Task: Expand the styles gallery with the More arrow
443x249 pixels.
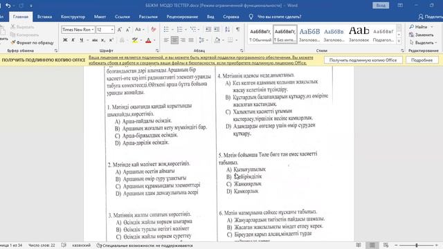Action: click(399, 41)
